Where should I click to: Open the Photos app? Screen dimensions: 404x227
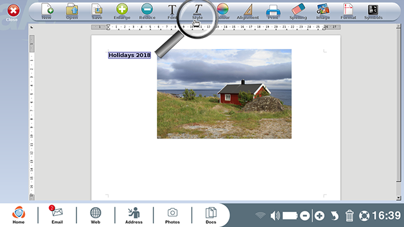coord(172,215)
